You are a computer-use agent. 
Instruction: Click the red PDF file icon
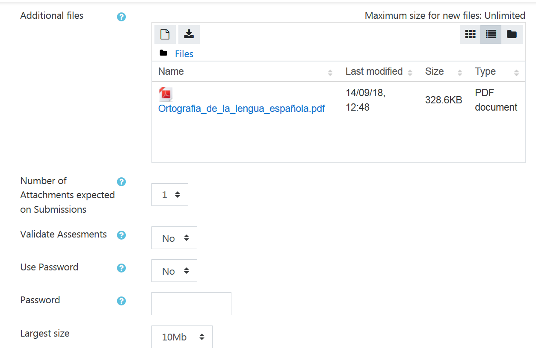tap(166, 94)
